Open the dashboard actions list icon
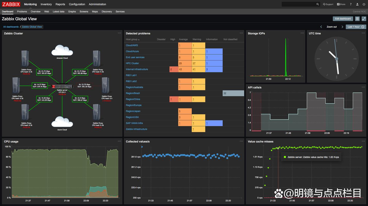 tap(357, 19)
